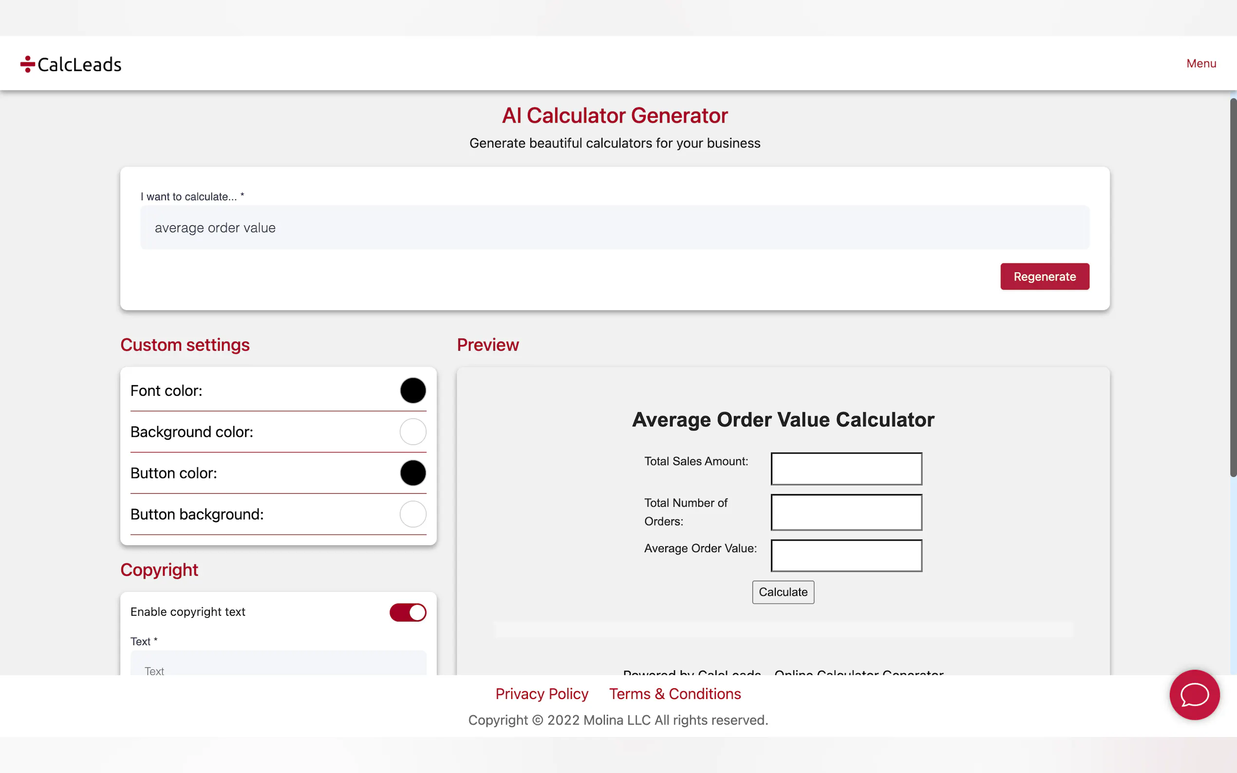
Task: Open the Background color swatch
Action: [412, 432]
